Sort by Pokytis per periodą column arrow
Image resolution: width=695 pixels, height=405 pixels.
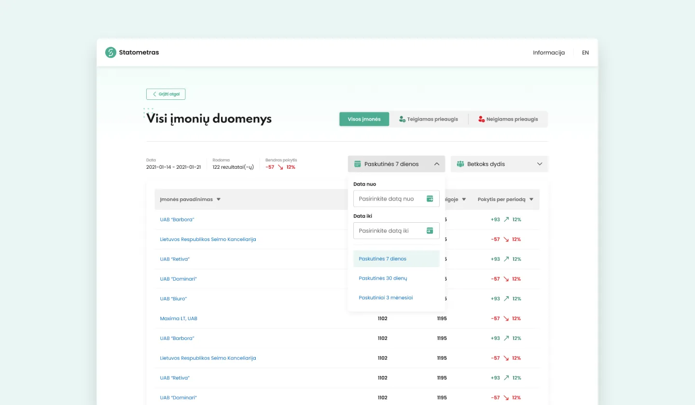(531, 200)
